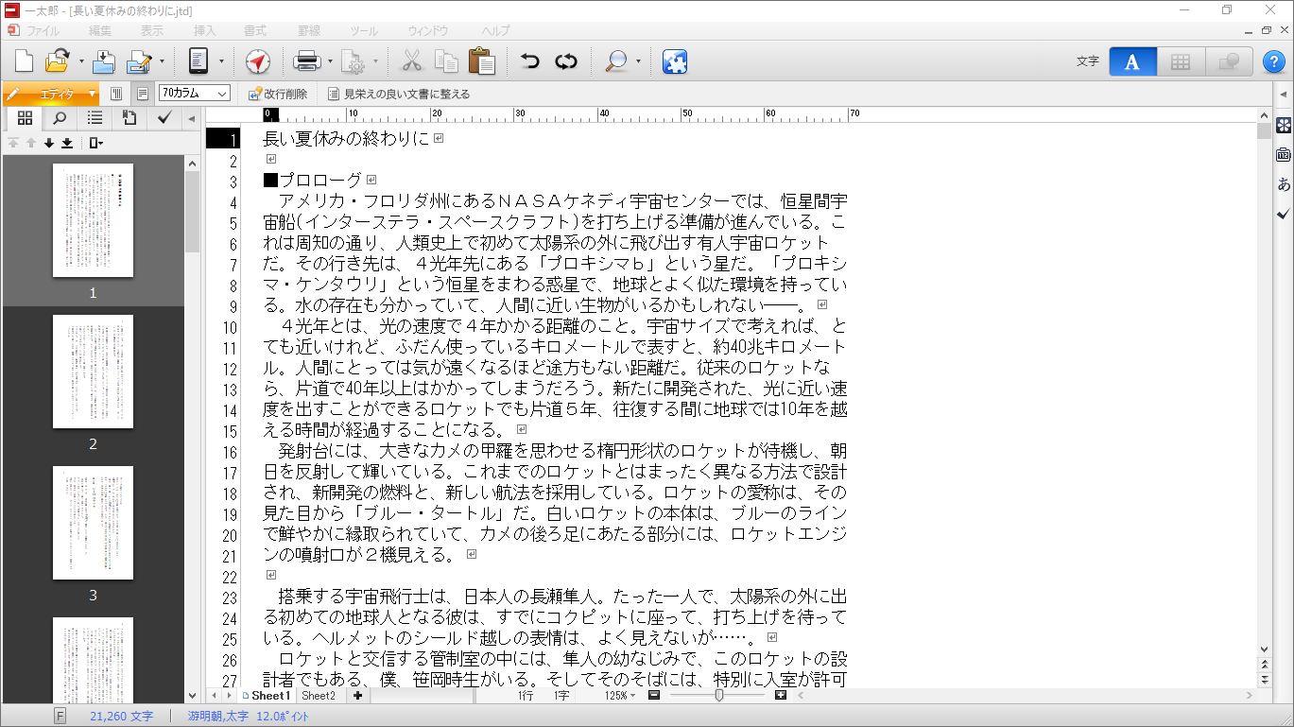Click 見栄えの良い文書に整える button
1294x727 pixels.
point(399,94)
